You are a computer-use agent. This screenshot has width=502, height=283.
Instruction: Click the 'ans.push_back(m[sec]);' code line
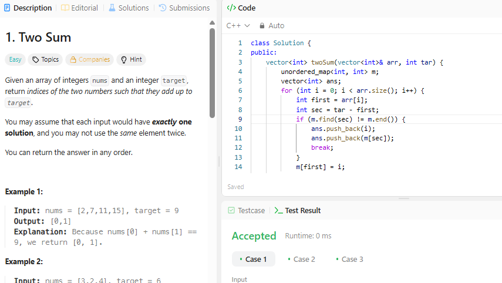tap(352, 139)
